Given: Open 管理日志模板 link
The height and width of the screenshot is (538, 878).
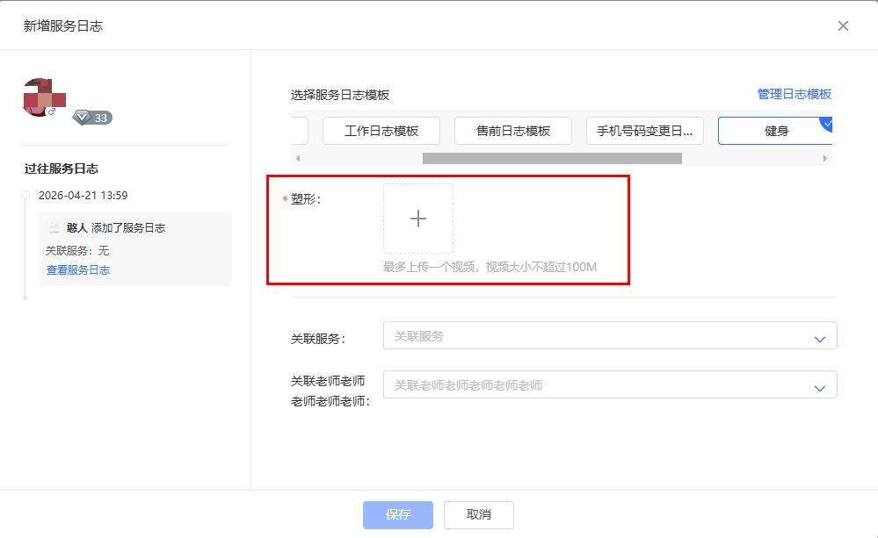Looking at the screenshot, I should pos(794,94).
